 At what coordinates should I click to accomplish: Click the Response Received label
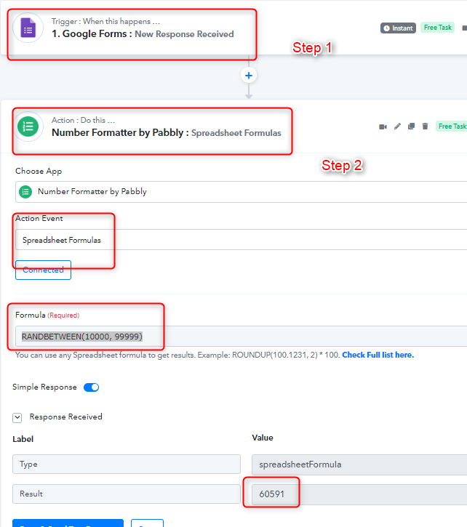tap(65, 417)
